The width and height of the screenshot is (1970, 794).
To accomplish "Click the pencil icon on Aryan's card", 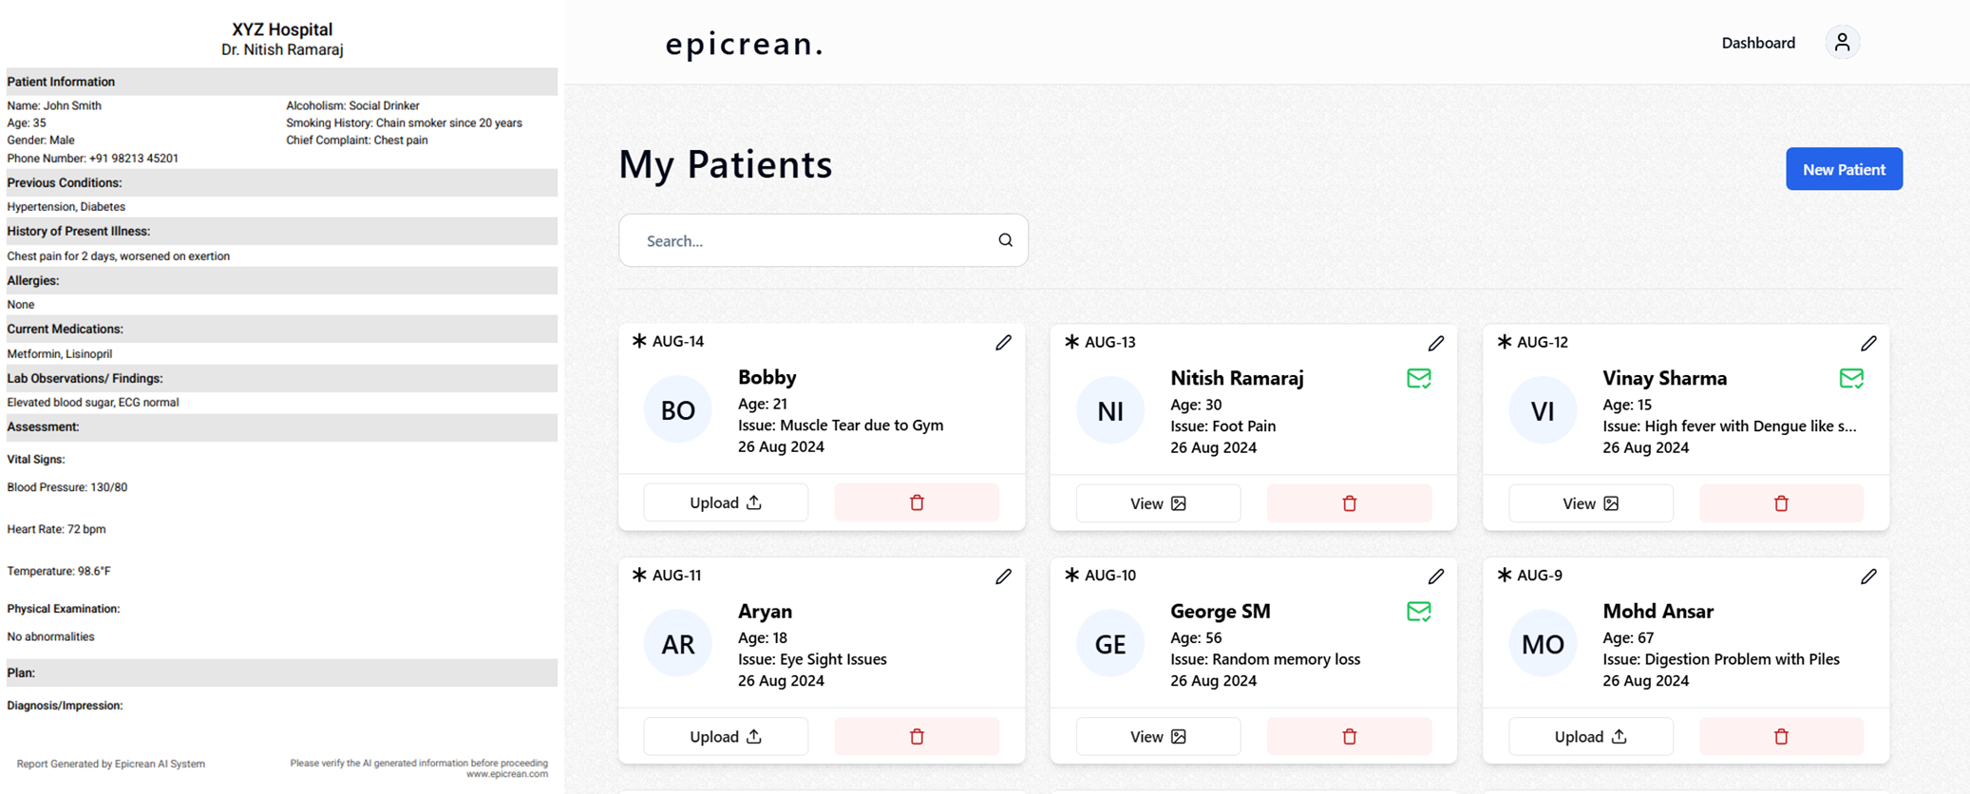I will 1004,576.
